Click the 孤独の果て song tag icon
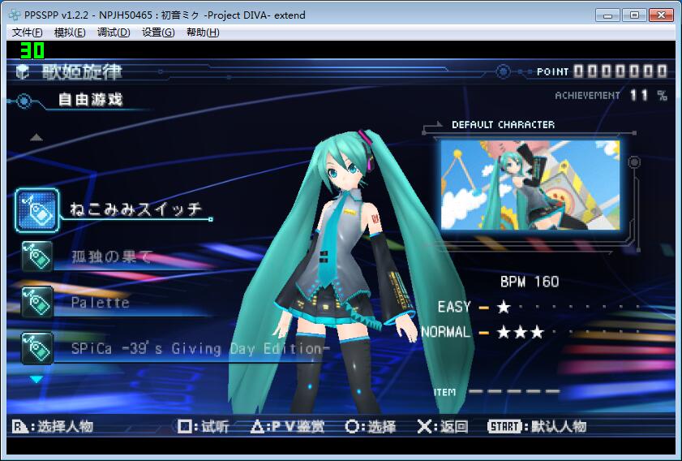Image resolution: width=682 pixels, height=461 pixels. [37, 257]
